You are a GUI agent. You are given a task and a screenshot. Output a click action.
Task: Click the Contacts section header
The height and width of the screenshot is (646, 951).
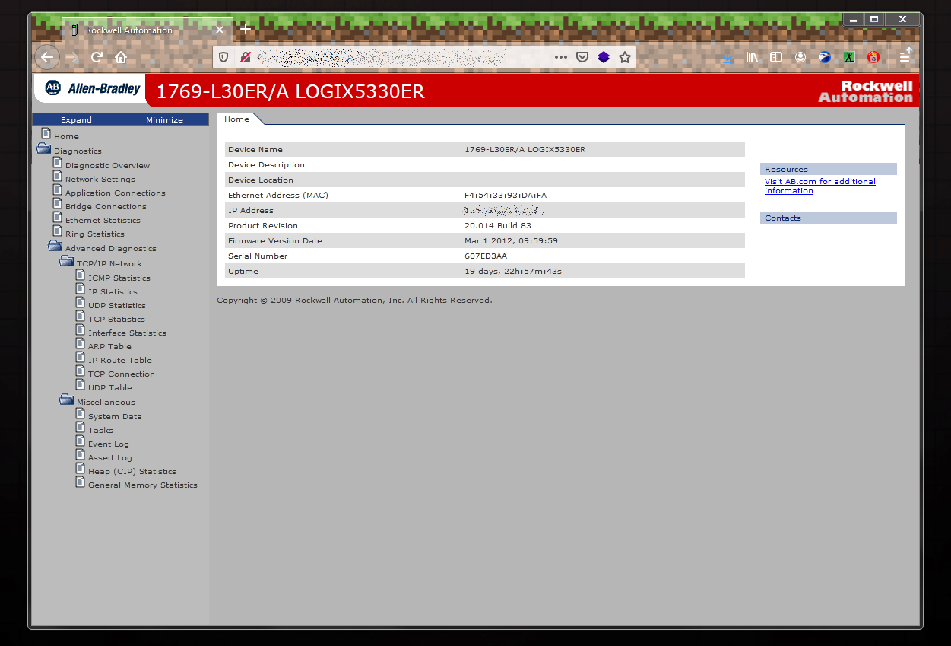828,218
